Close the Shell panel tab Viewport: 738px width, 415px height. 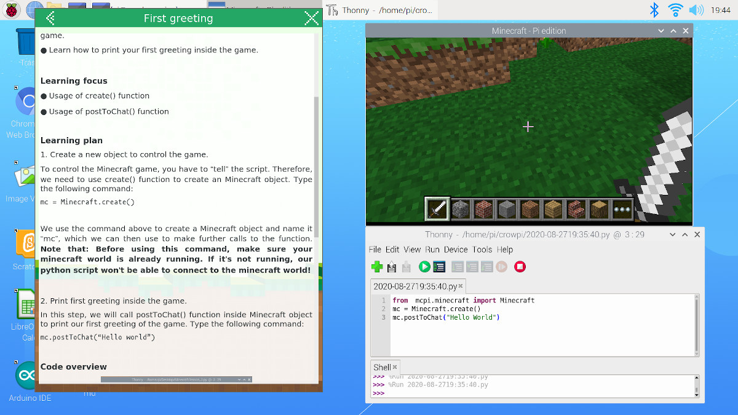tap(395, 368)
